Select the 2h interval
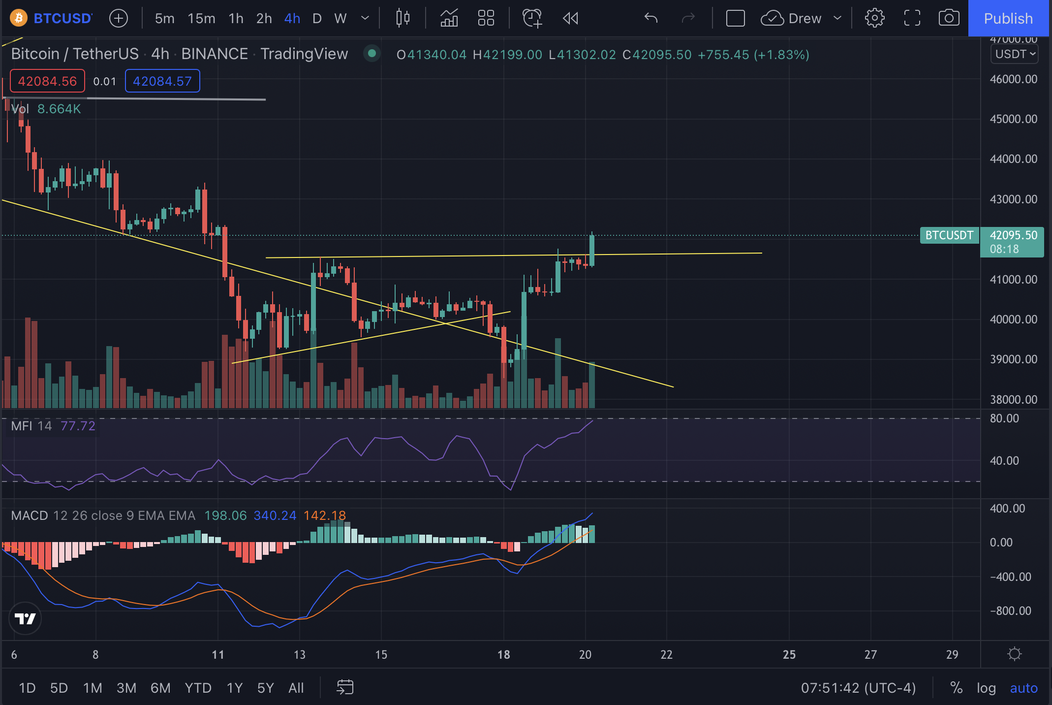The image size is (1052, 705). click(264, 18)
